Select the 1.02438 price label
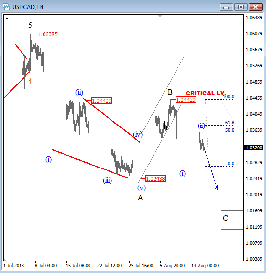The width and height of the screenshot is (266, 273). click(155, 179)
